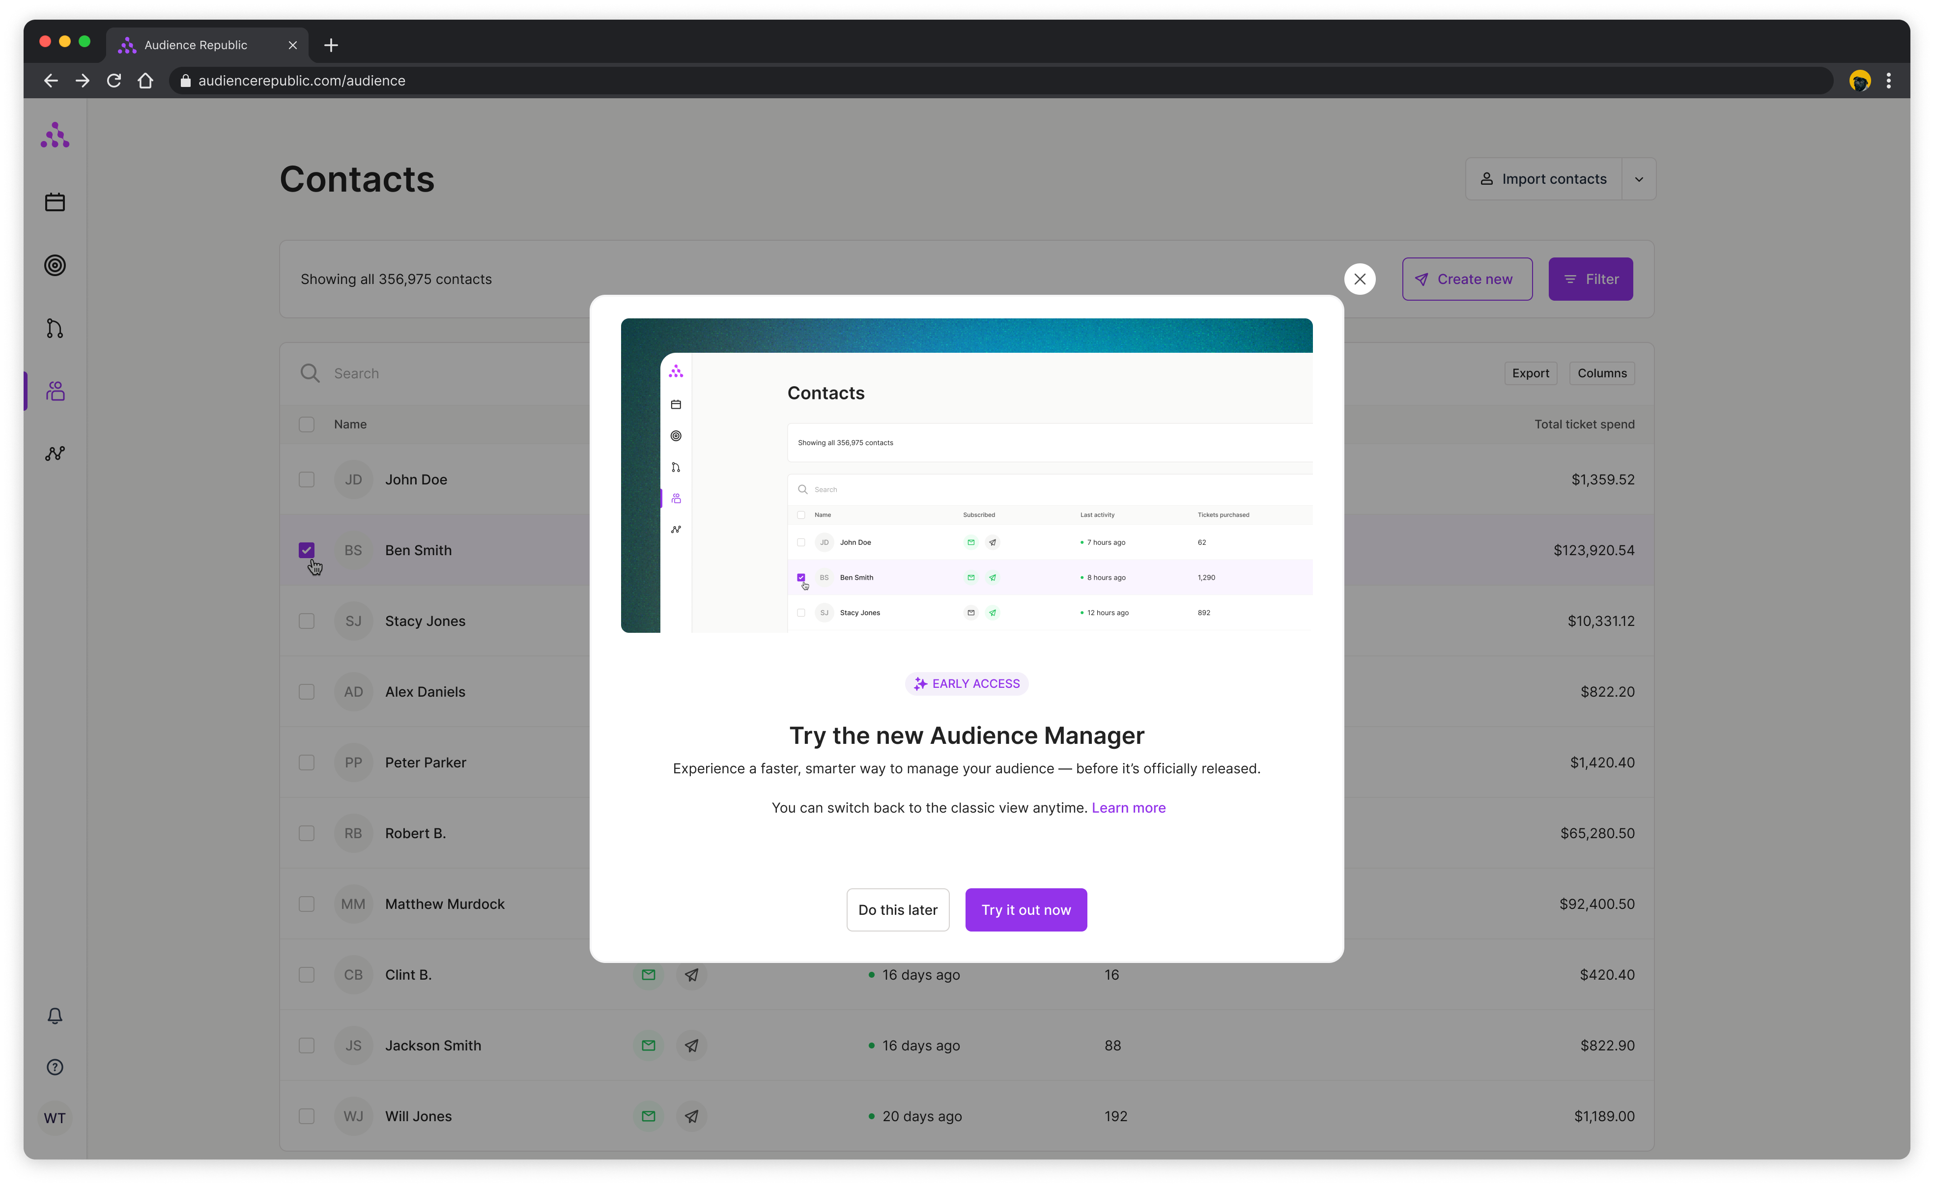Click '20 days ago' activity for Will Jones
The image size is (1934, 1187).
tap(921, 1116)
